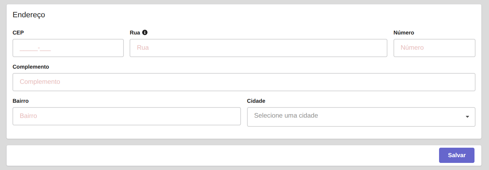
Task: Click the Selecione uma cidade placeholder text
Action: click(x=286, y=116)
